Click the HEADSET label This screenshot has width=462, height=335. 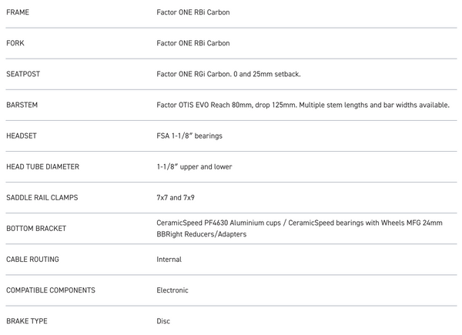(x=22, y=136)
